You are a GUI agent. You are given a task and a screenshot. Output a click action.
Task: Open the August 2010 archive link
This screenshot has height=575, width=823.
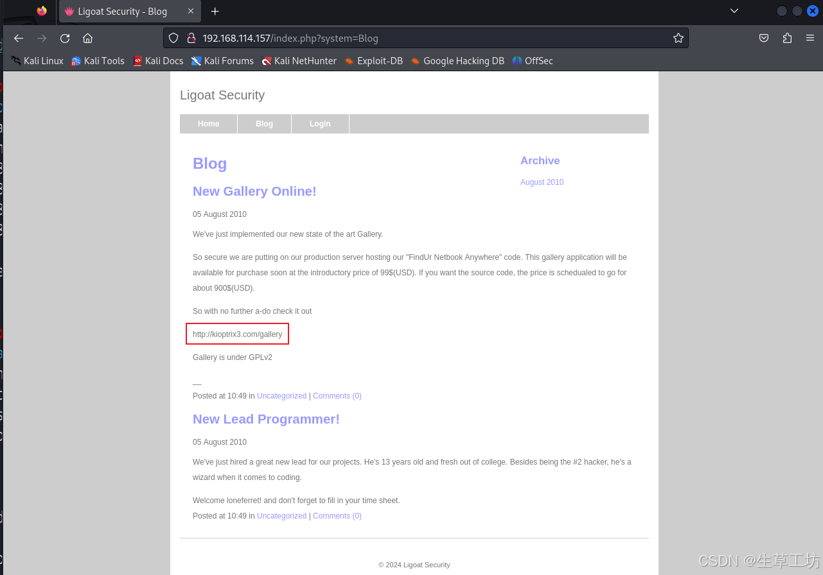coord(542,182)
